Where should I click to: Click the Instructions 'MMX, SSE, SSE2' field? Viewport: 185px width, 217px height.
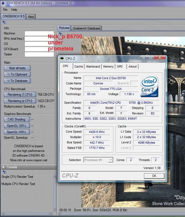tap(122, 119)
